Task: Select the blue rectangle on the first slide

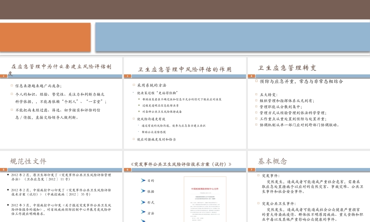Action: [x=232, y=37]
